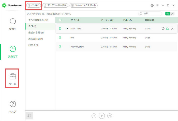Open the ヘルプ help section
178x121 pixels.
click(13, 107)
